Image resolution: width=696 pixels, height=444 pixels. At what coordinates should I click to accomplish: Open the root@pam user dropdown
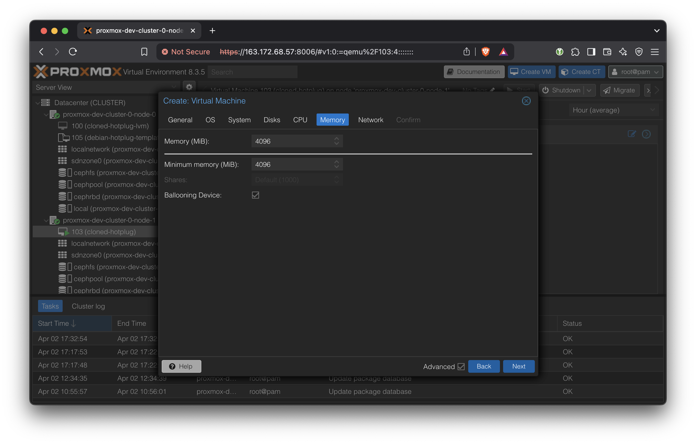(x=635, y=72)
